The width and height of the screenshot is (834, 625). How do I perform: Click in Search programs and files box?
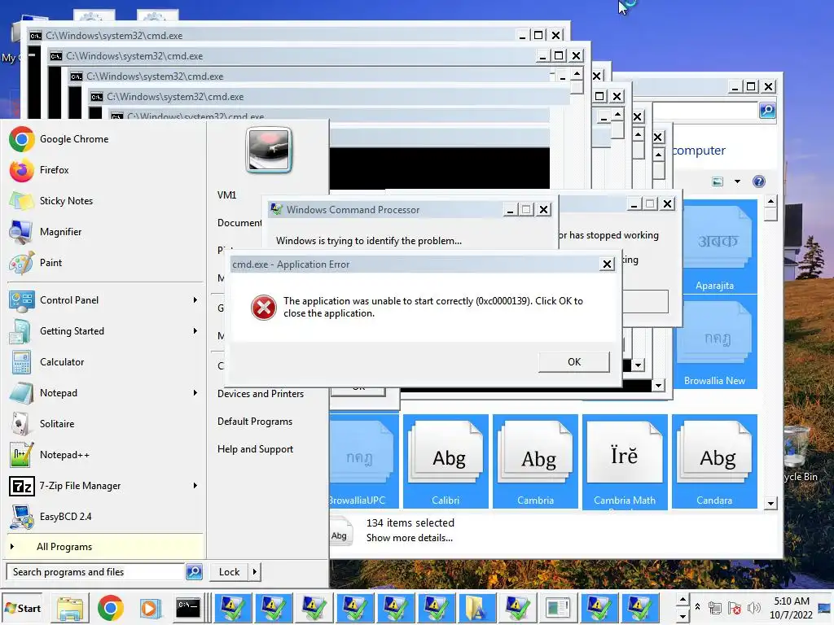pos(96,572)
